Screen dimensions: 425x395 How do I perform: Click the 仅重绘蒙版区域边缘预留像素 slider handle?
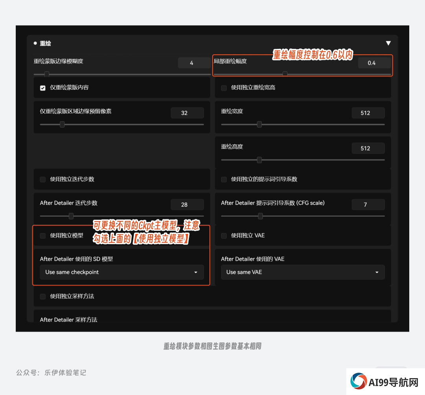pos(62,124)
